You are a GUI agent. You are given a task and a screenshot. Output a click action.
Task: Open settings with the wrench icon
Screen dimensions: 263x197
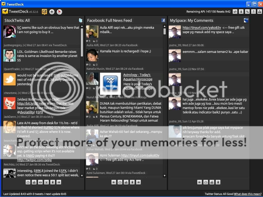click(247, 12)
